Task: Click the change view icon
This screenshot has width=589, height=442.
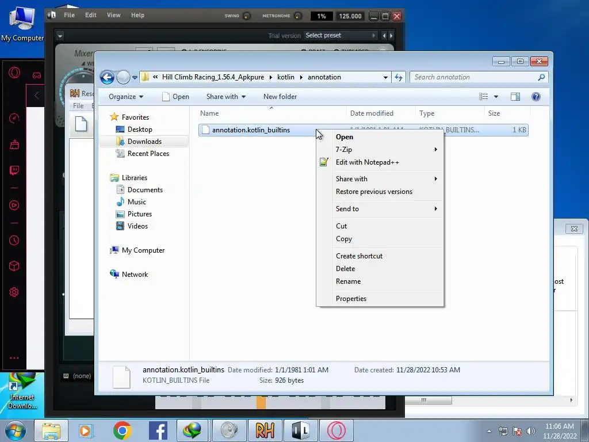Action: (483, 97)
